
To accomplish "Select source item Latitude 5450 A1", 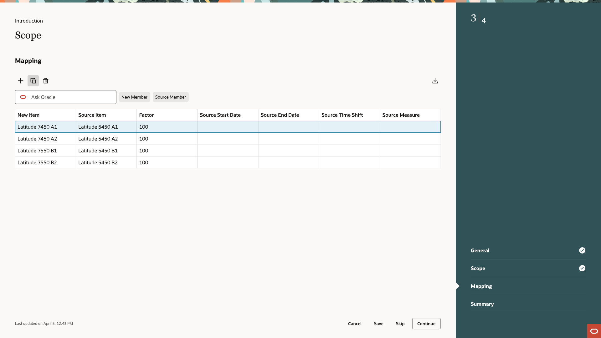I will click(x=106, y=127).
